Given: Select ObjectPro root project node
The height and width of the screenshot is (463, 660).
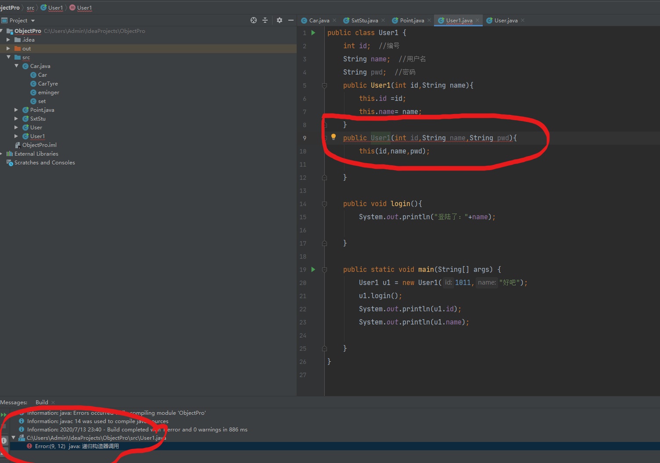Looking at the screenshot, I should pos(28,31).
